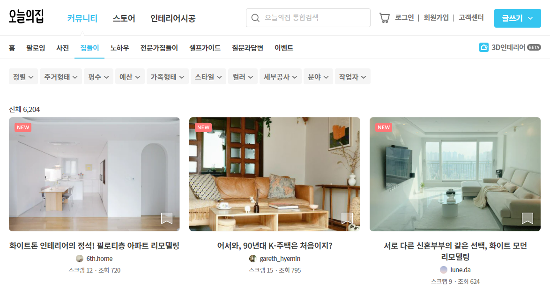Expand the 글쓰기 button menu

pos(517,18)
